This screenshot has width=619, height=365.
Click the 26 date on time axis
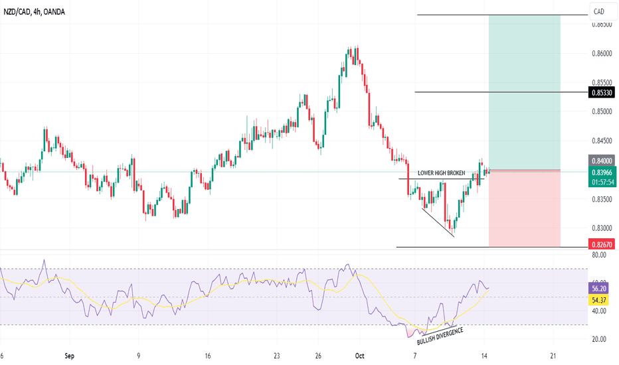(x=319, y=356)
